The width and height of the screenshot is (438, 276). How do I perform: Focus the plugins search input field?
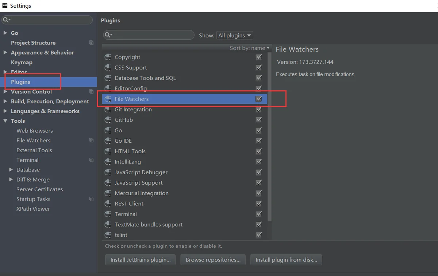149,35
